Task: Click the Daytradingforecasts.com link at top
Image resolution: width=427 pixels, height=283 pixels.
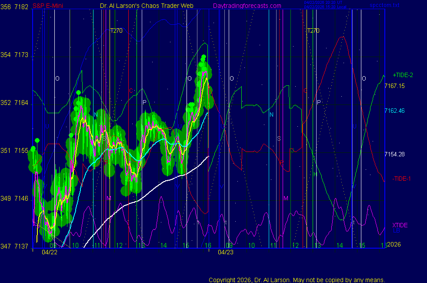Action: [247, 6]
